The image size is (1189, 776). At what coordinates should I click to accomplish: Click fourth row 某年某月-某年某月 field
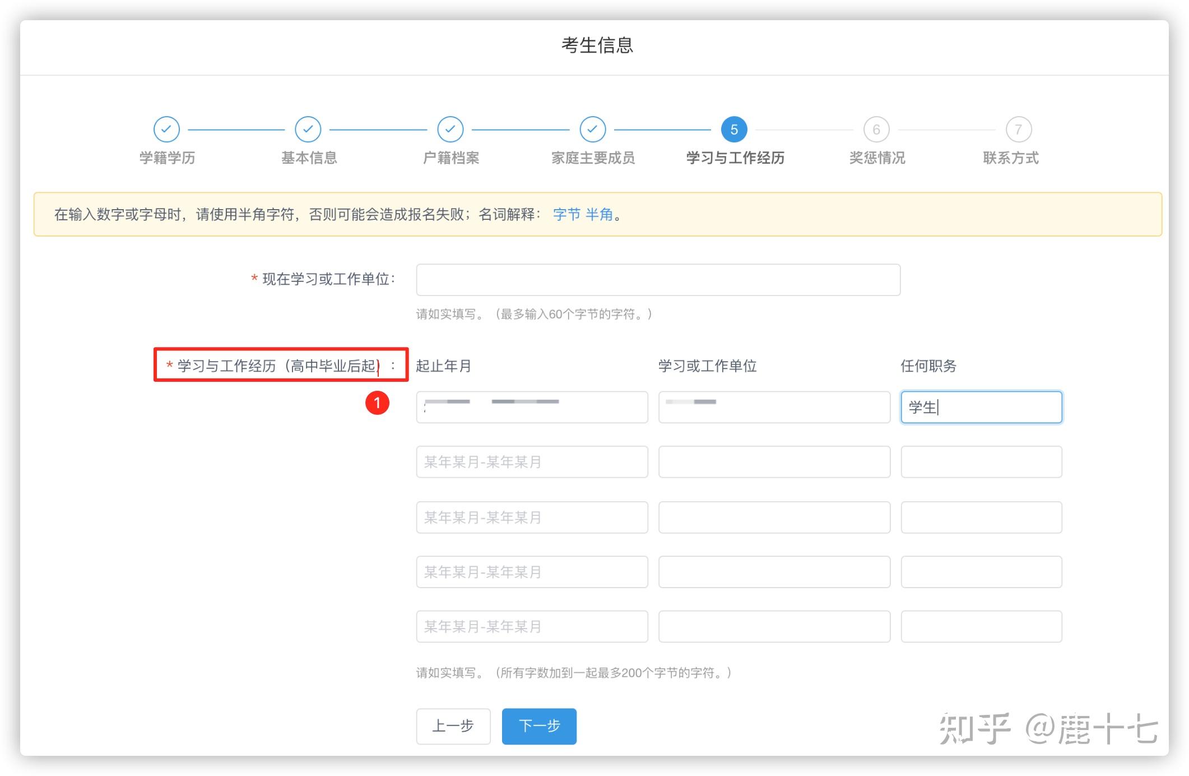click(x=532, y=572)
